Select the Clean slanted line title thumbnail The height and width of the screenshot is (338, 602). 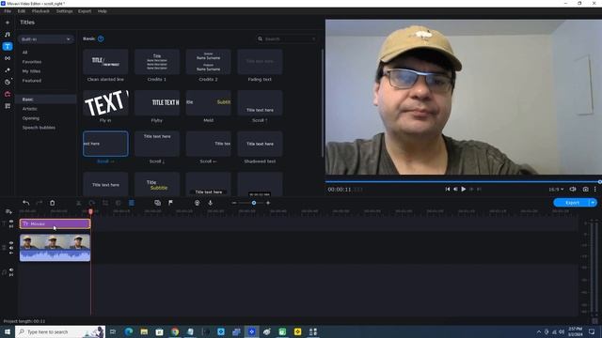coord(105,62)
